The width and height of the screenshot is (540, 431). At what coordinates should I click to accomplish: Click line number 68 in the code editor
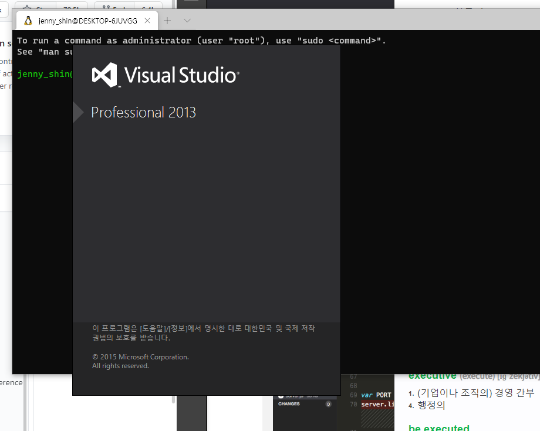(353, 386)
